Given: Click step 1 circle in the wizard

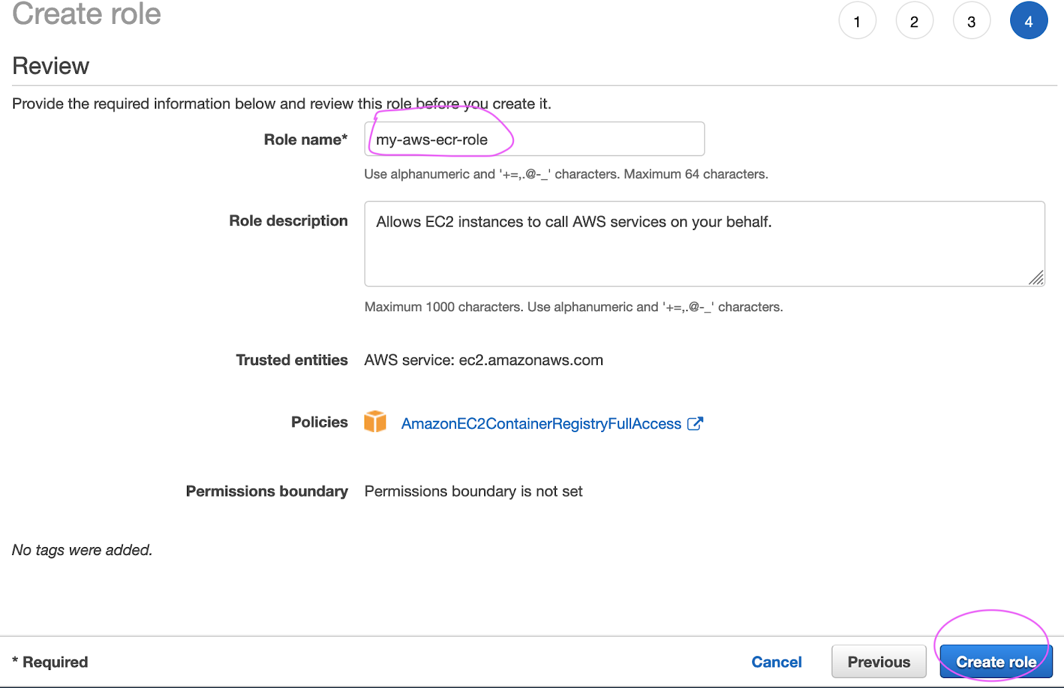Looking at the screenshot, I should (x=857, y=21).
